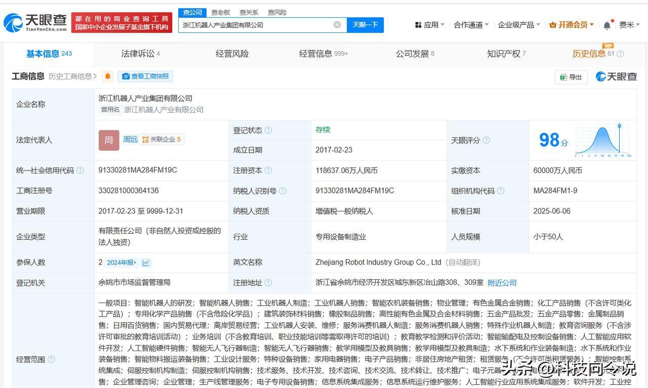Click the 98分 score value
The height and width of the screenshot is (388, 648).
[x=553, y=140]
